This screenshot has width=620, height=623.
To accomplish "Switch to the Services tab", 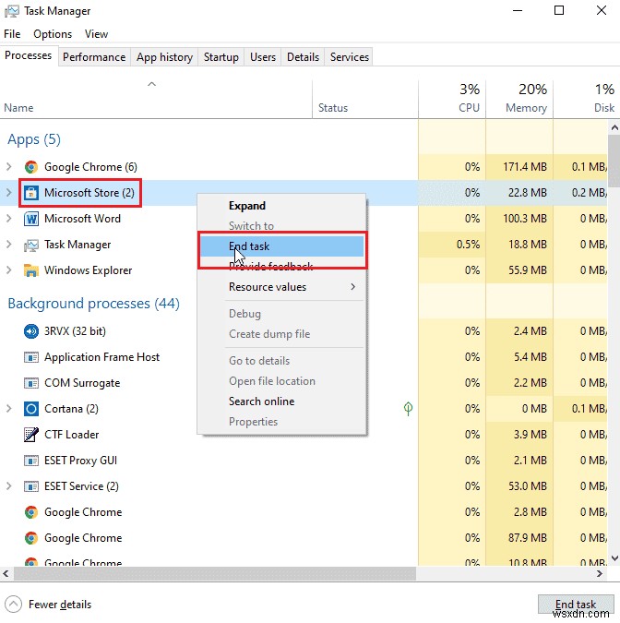I will (x=350, y=57).
